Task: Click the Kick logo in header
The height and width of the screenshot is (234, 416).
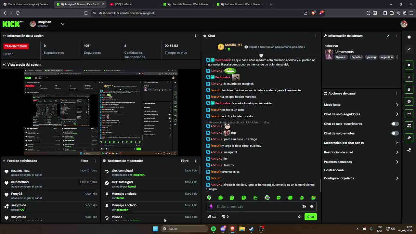Action: click(x=13, y=24)
